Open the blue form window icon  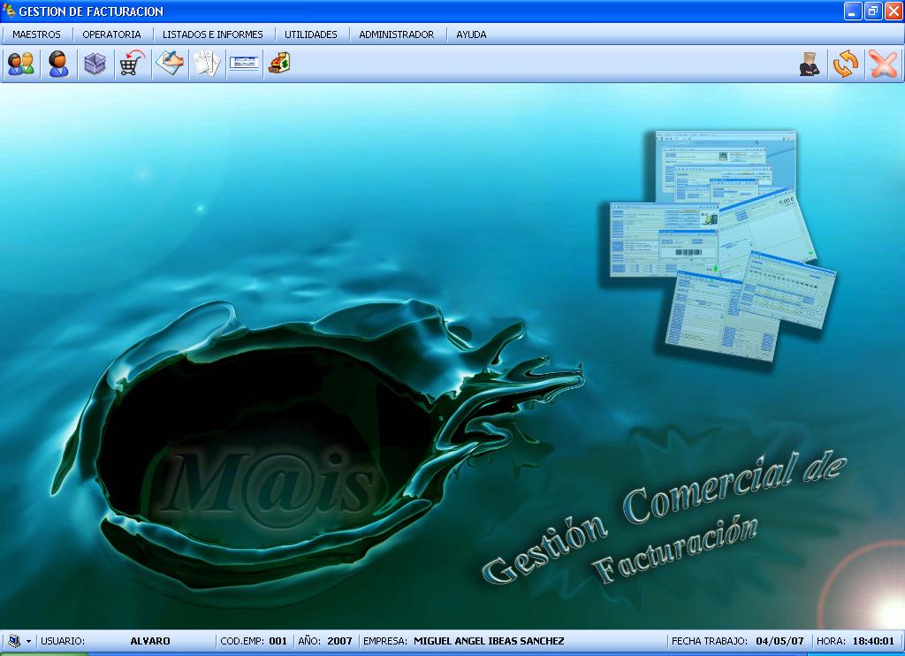tap(244, 63)
